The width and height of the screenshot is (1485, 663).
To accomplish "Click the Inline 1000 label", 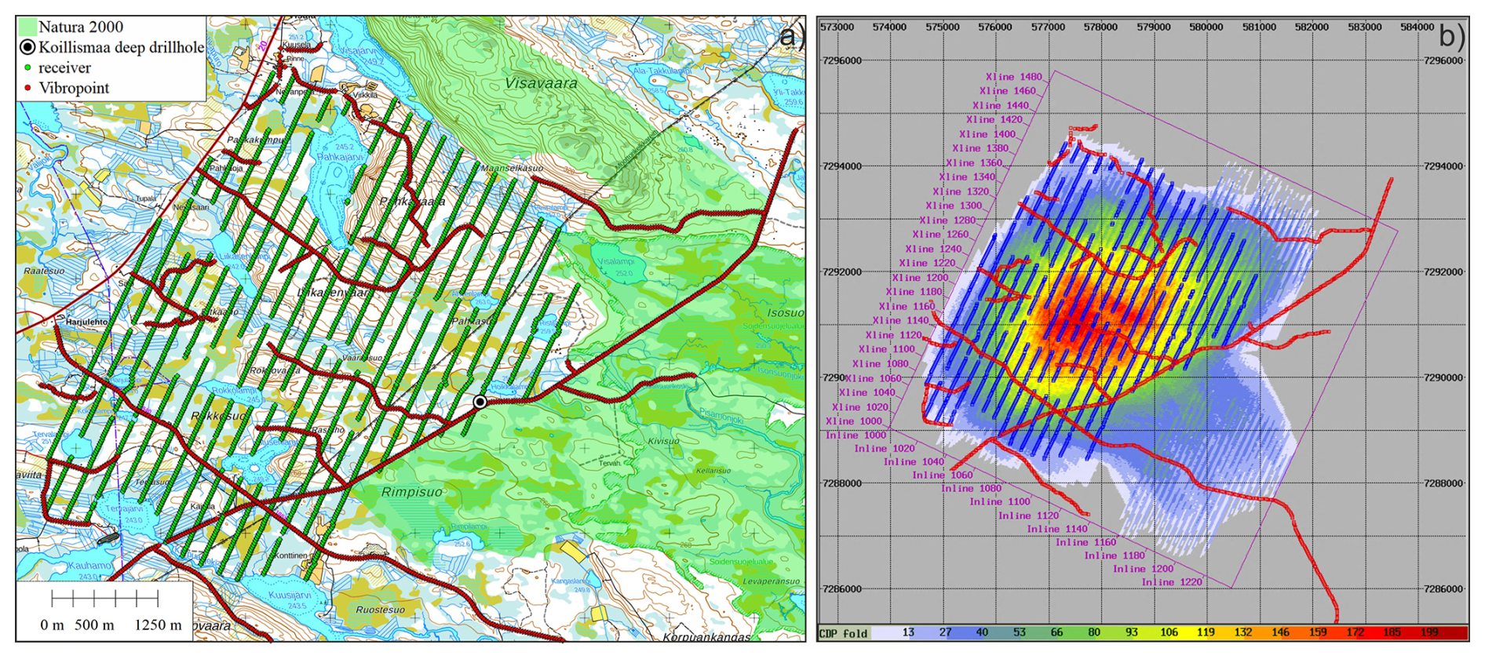I will [856, 435].
